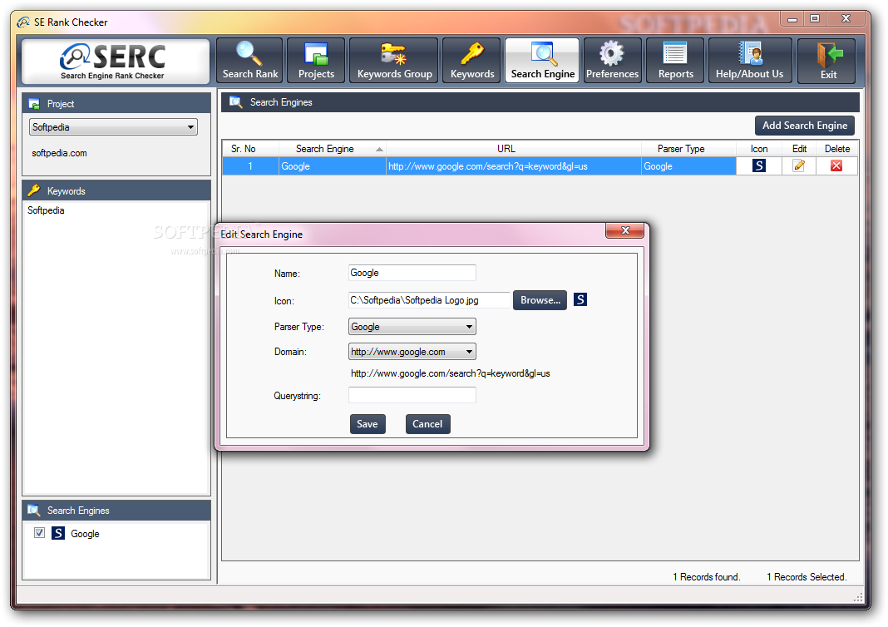Maximize the SE Rank Checker window
This screenshot has width=888, height=627.
click(x=814, y=18)
